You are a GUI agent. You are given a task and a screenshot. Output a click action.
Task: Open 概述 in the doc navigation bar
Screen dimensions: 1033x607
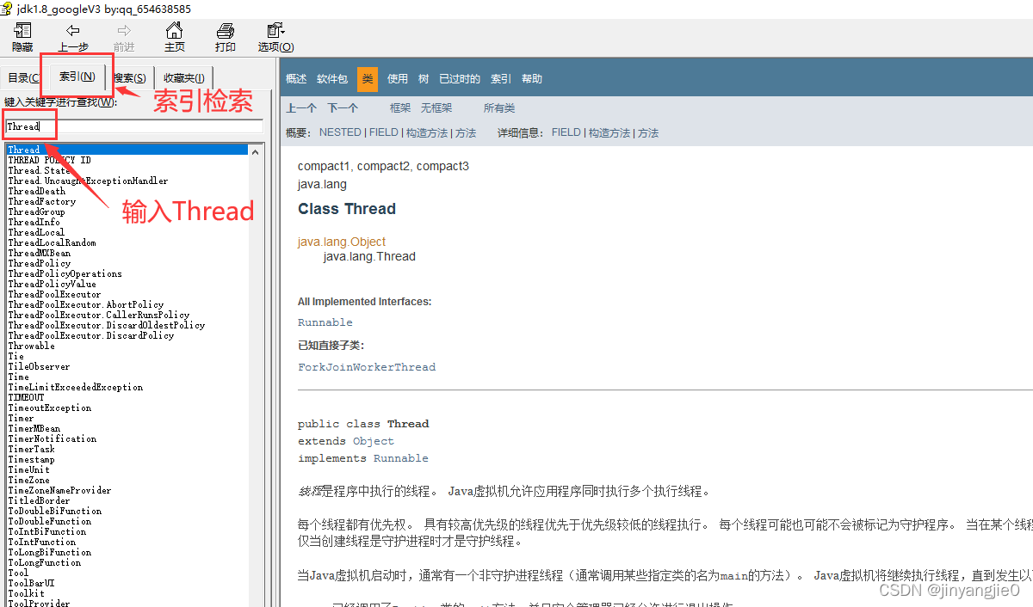[x=296, y=79]
